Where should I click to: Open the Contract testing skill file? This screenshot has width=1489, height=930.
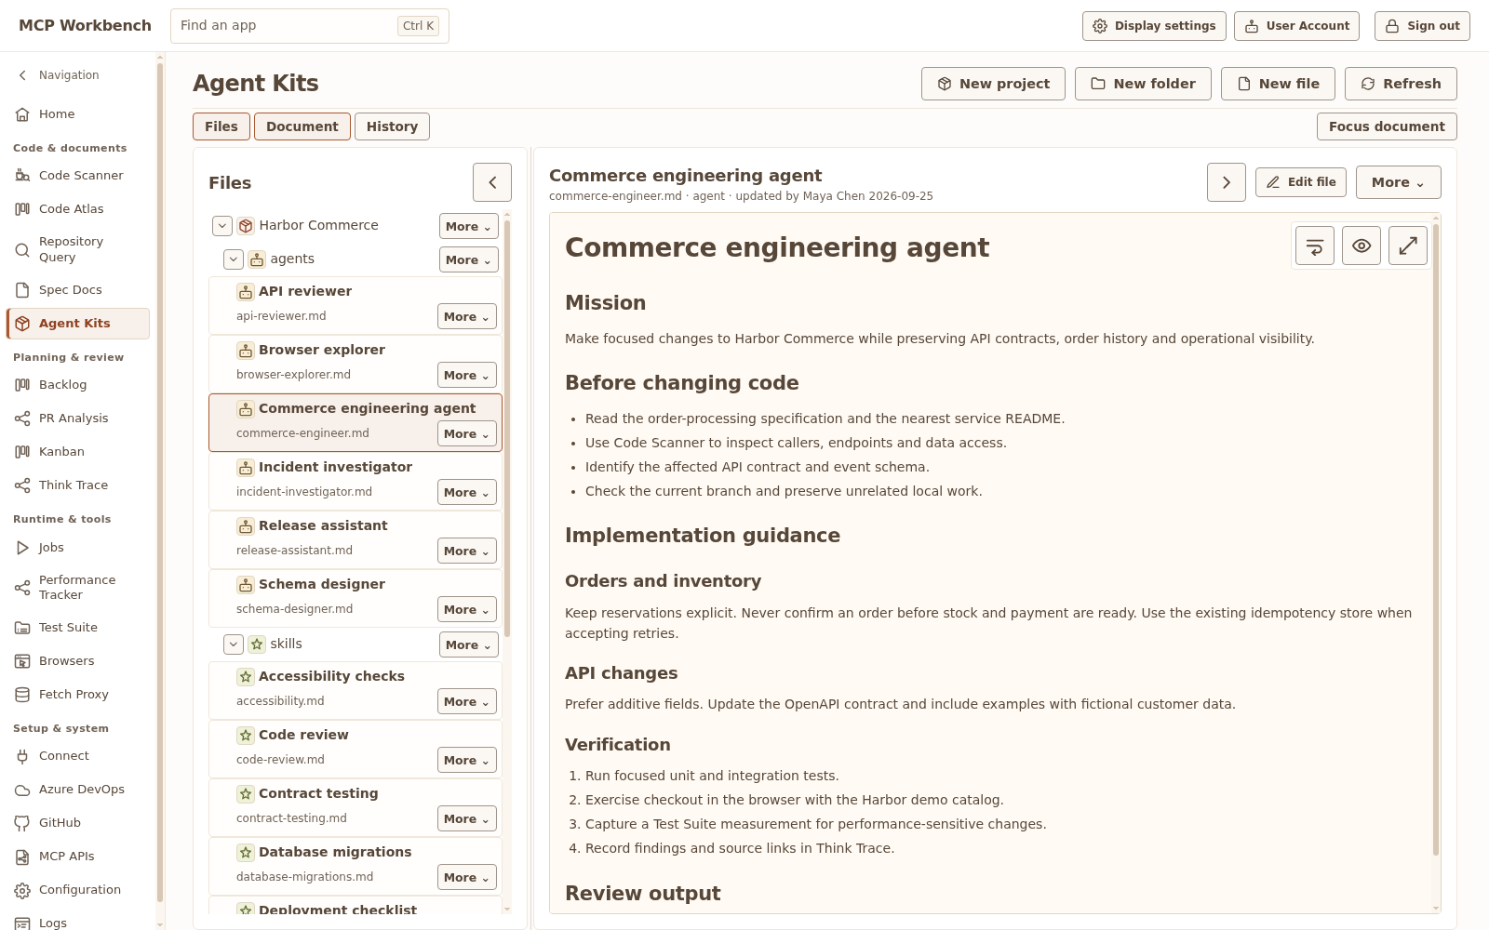click(355, 807)
